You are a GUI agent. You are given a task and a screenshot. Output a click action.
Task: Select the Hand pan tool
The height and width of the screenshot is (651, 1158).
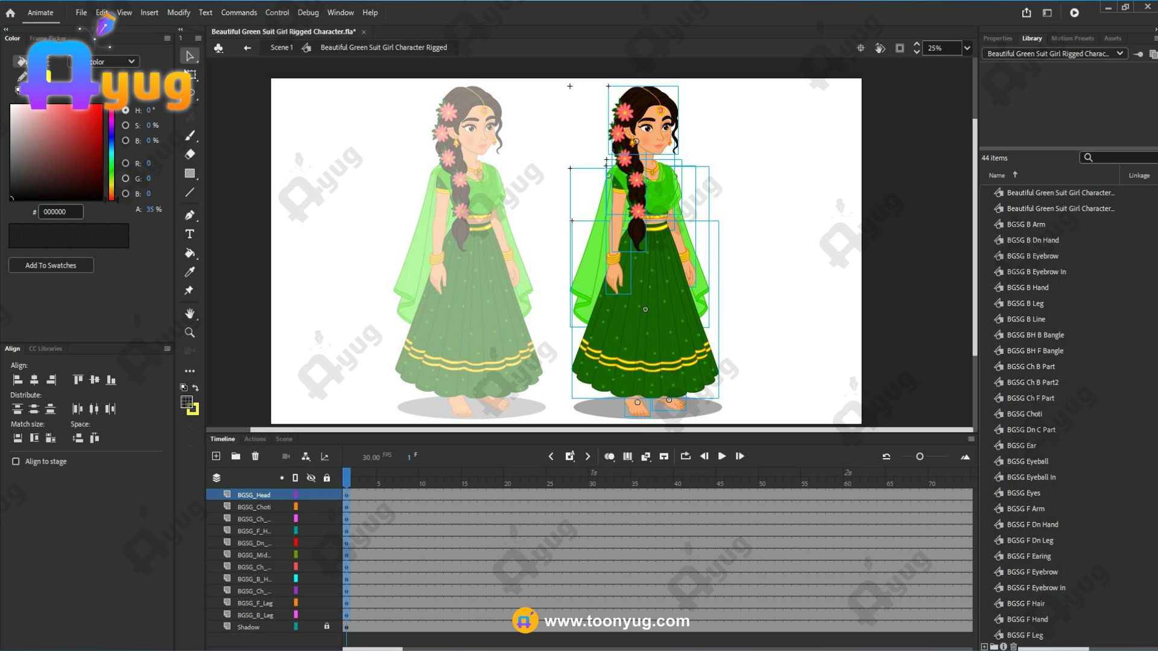[189, 313]
